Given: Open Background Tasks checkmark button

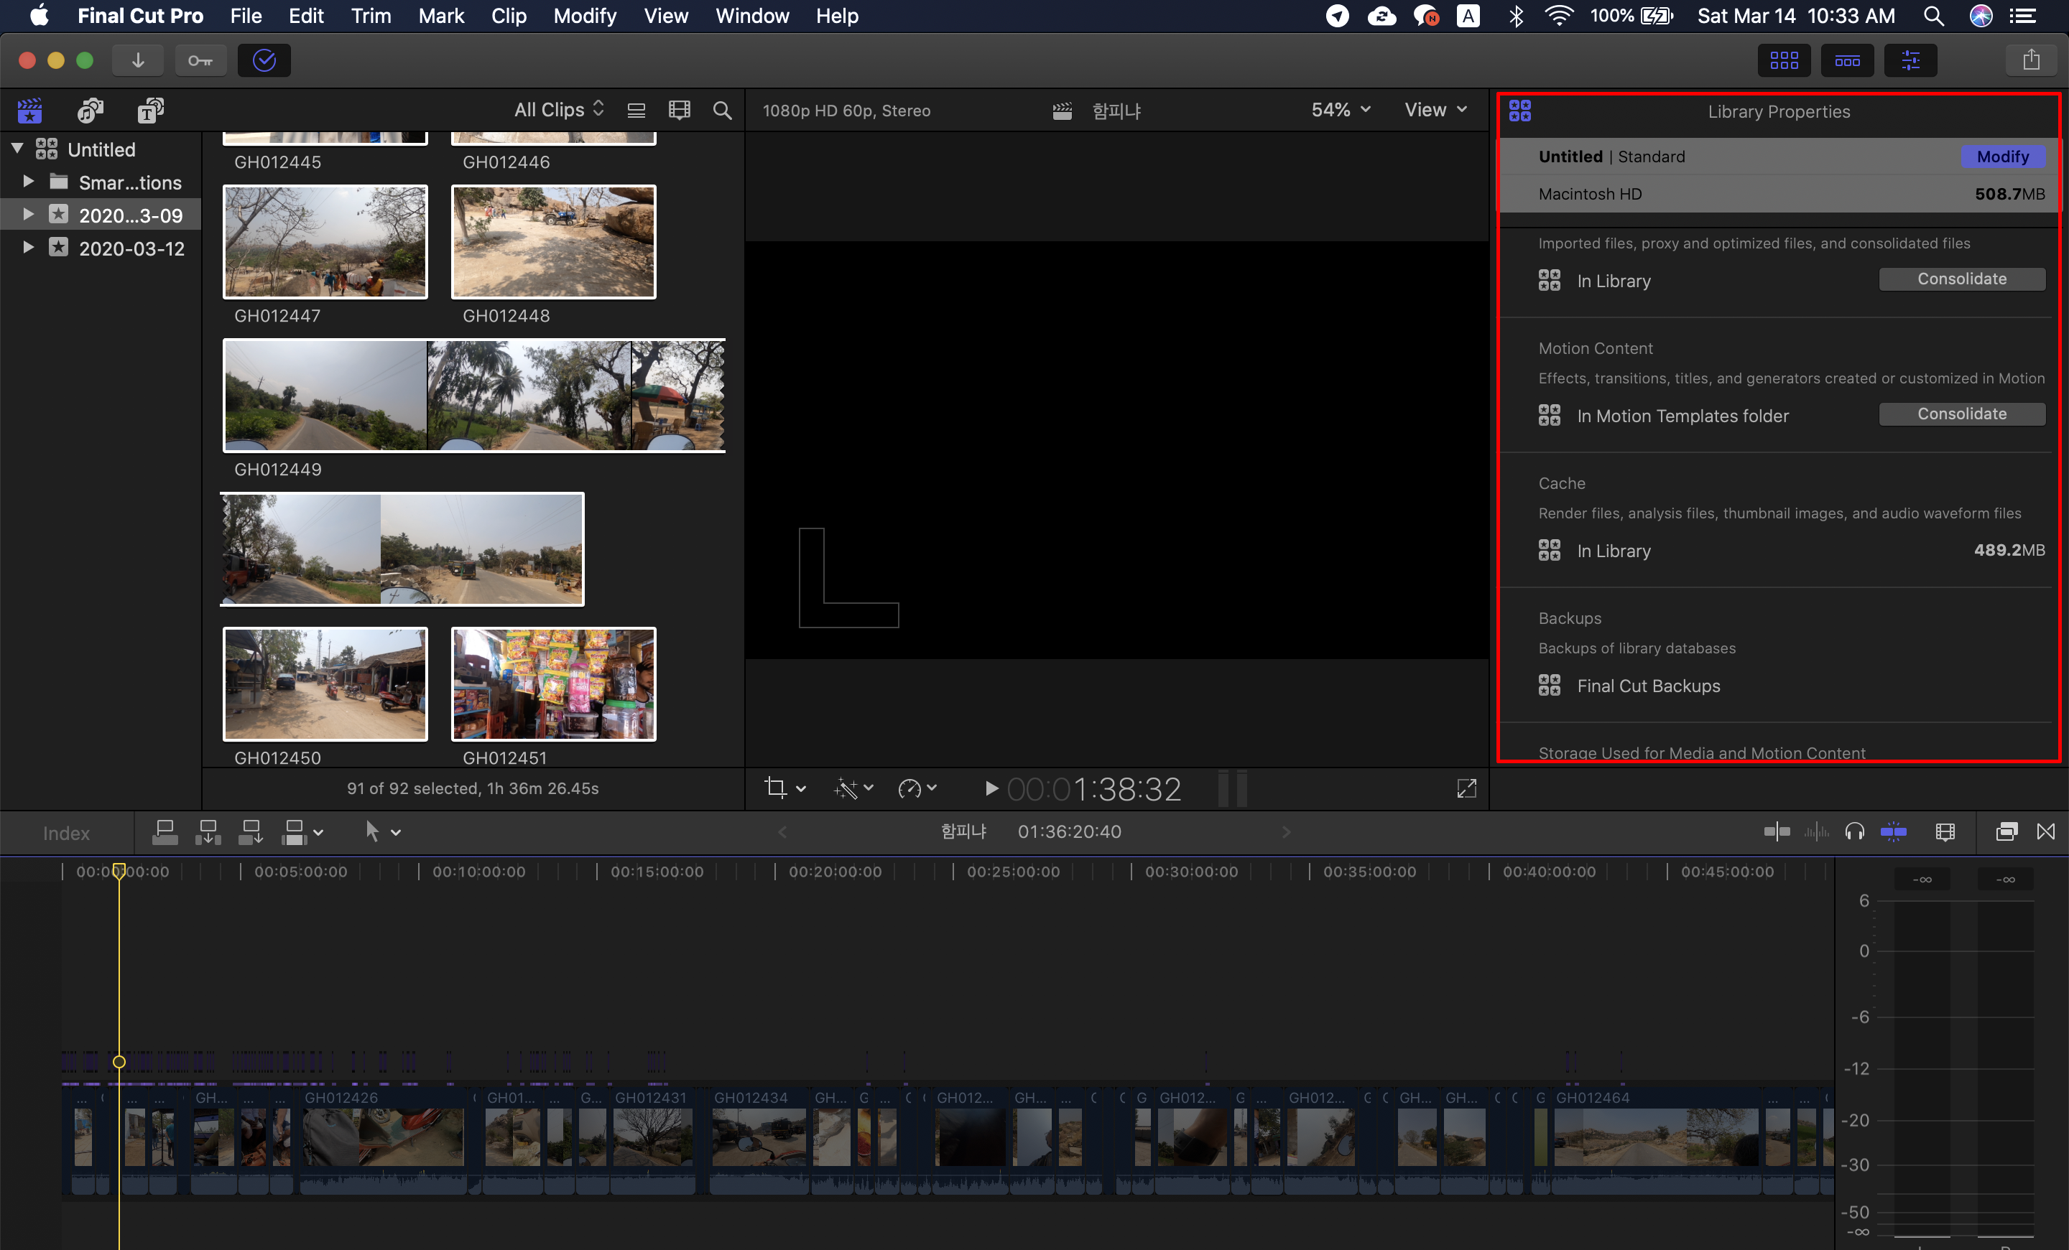Looking at the screenshot, I should pyautogui.click(x=264, y=60).
